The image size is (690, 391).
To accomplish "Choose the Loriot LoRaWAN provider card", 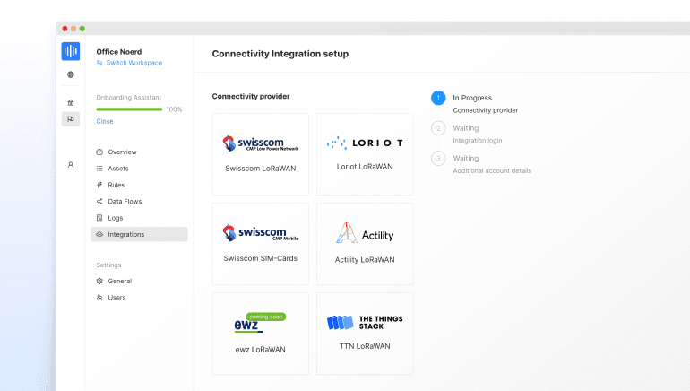I will pos(365,154).
